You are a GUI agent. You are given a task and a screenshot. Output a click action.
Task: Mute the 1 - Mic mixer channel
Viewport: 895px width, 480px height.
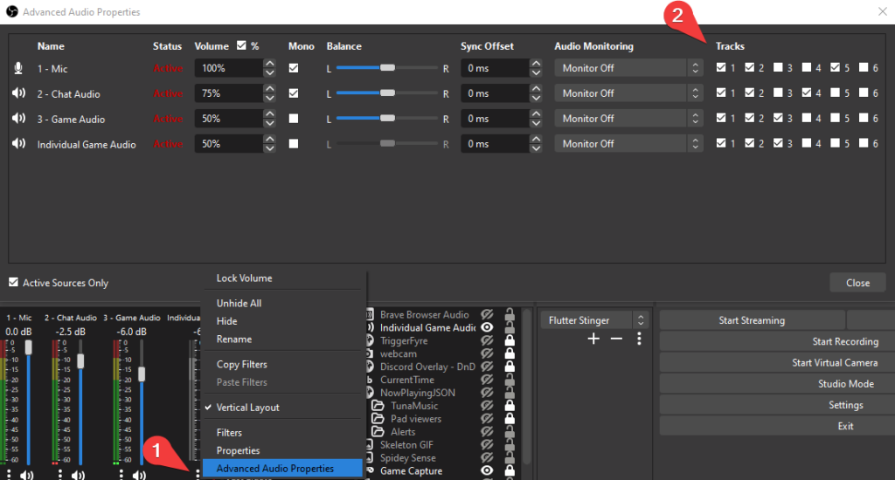coord(26,474)
